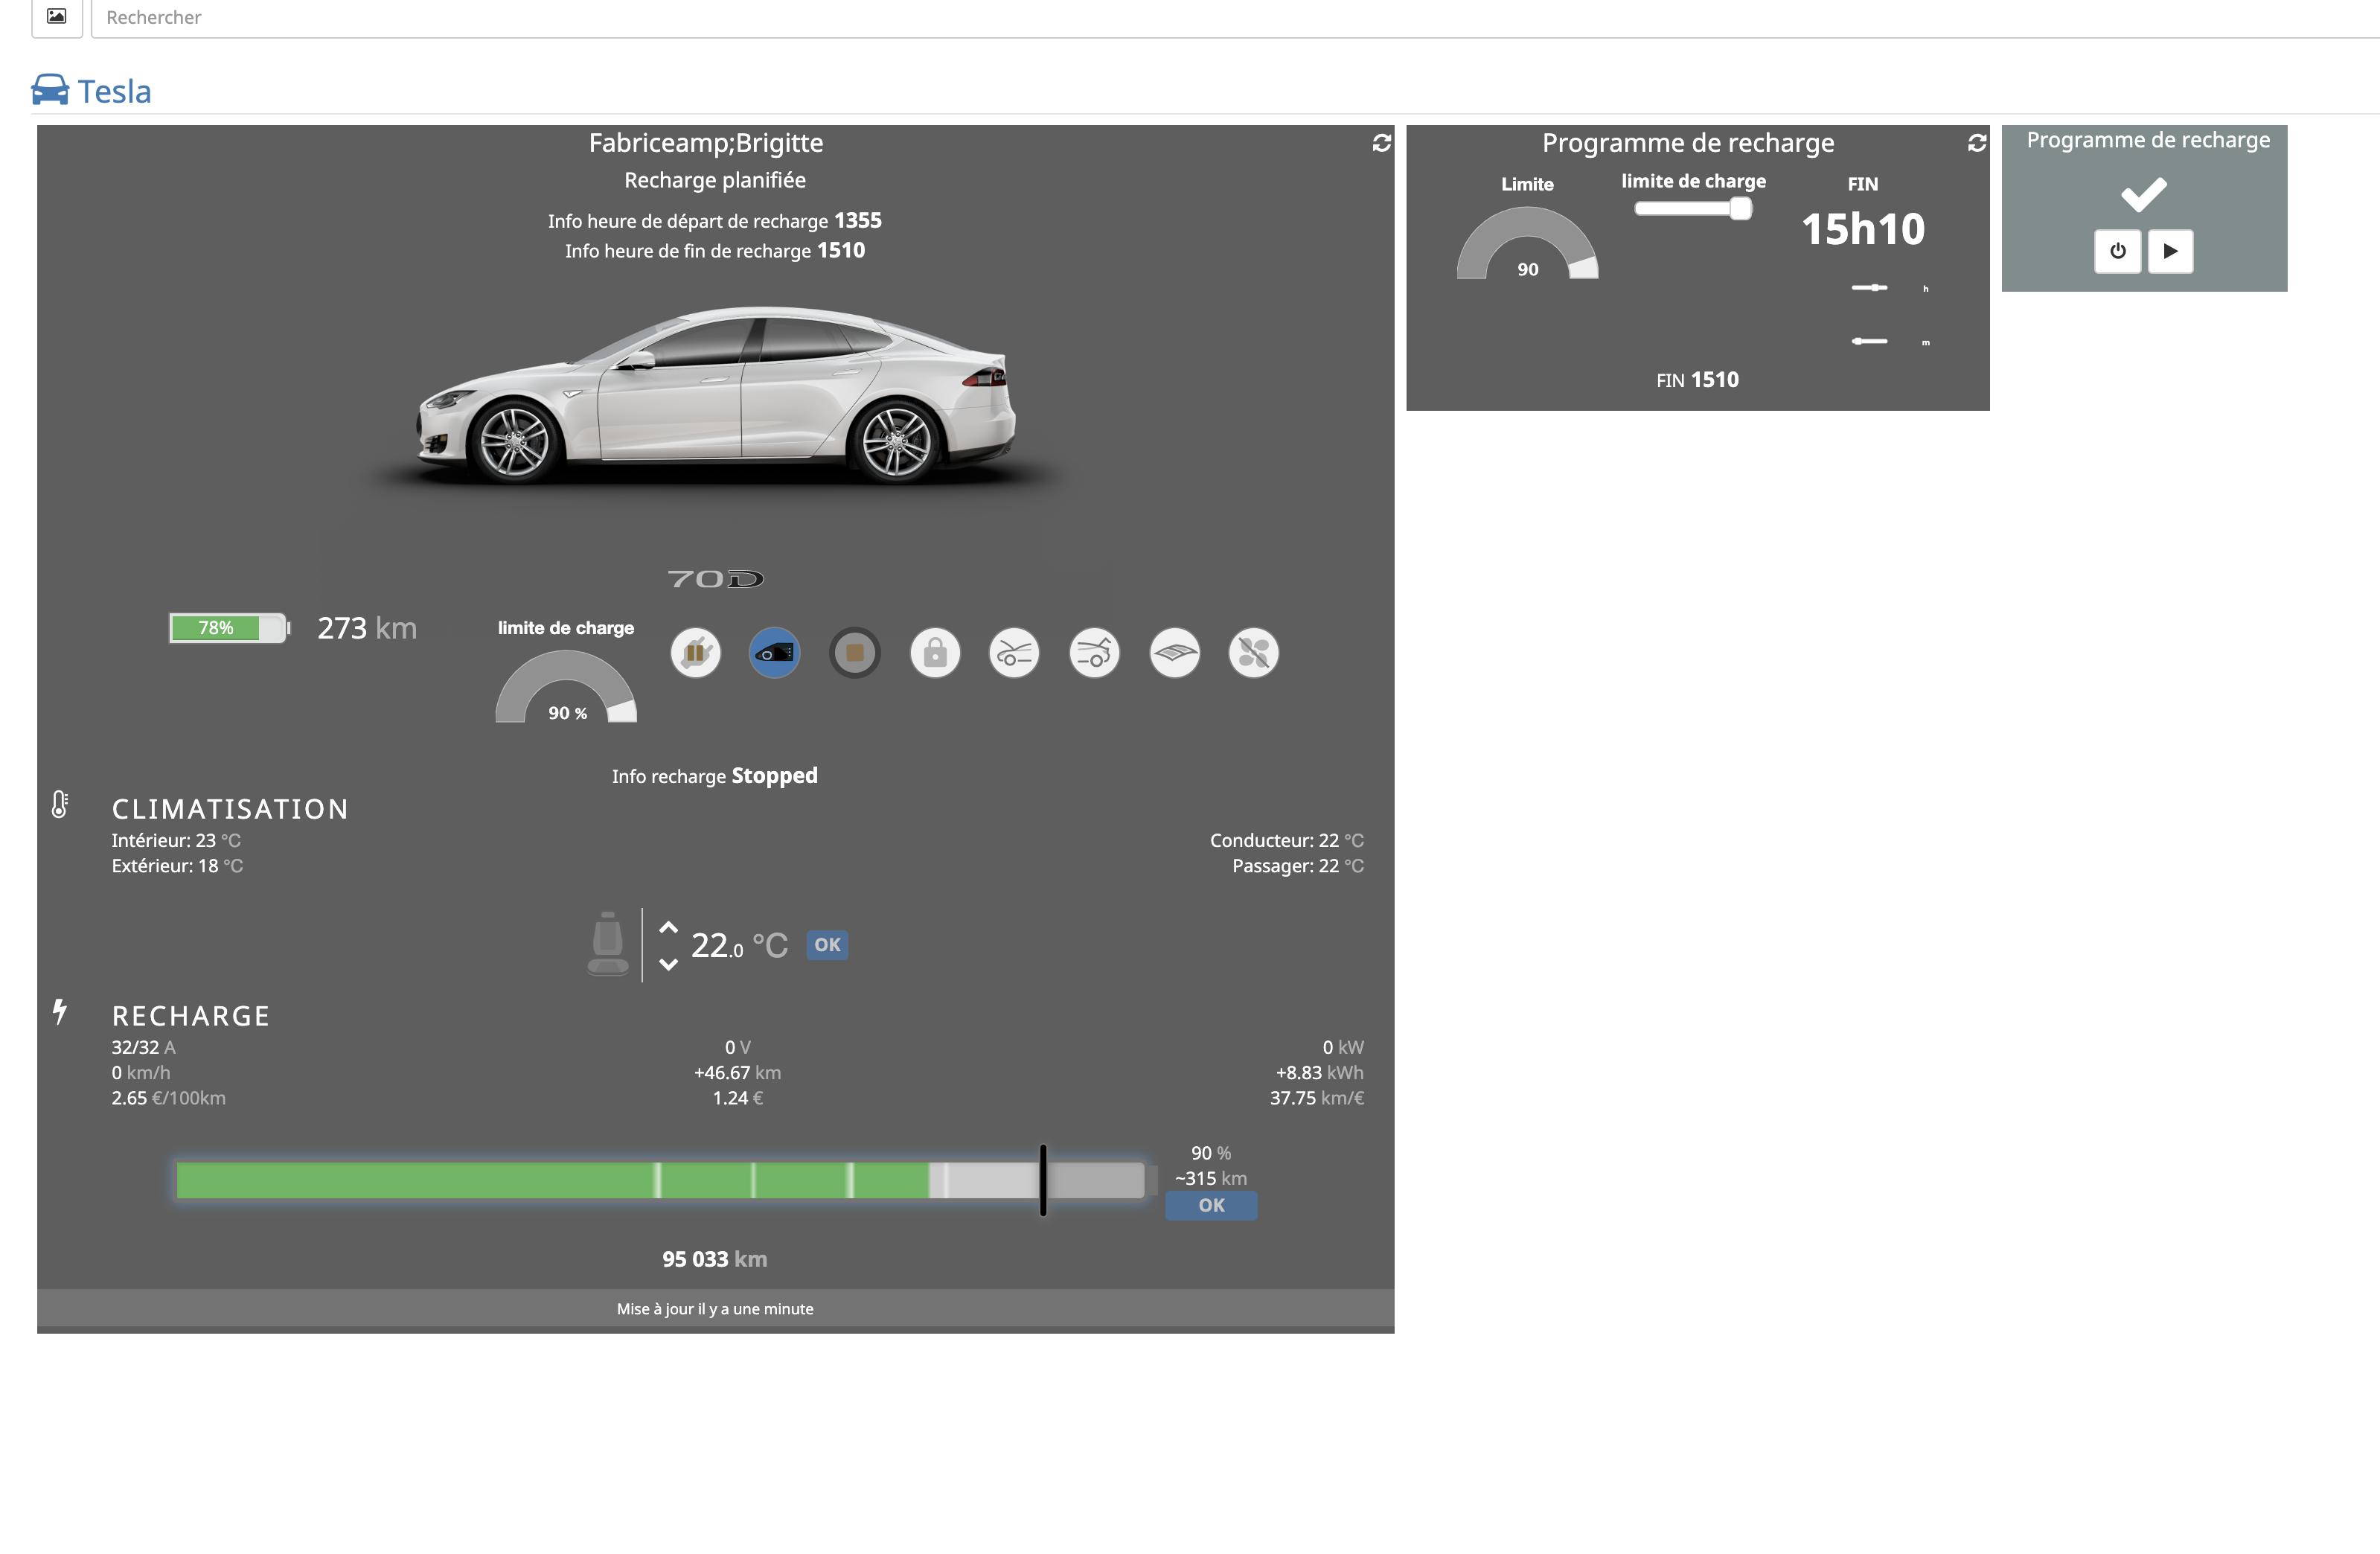Decrease cabin temperature with down chevron
The image size is (2380, 1554).
point(668,964)
